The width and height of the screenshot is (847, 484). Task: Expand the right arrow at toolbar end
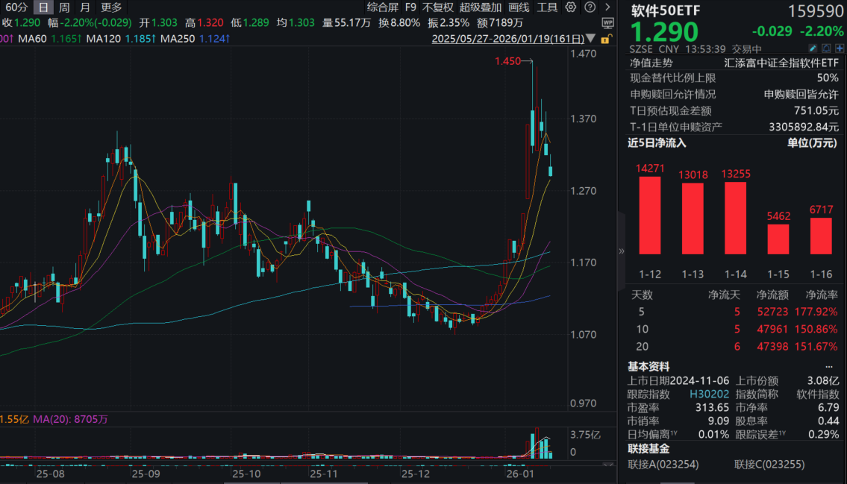(608, 7)
